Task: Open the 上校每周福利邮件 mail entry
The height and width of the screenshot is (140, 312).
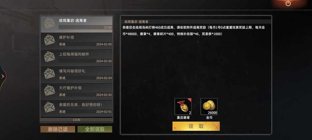Action: [76, 58]
